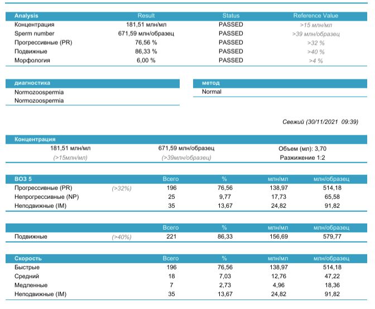Select the 6,00 % morphology result

pyautogui.click(x=146, y=60)
